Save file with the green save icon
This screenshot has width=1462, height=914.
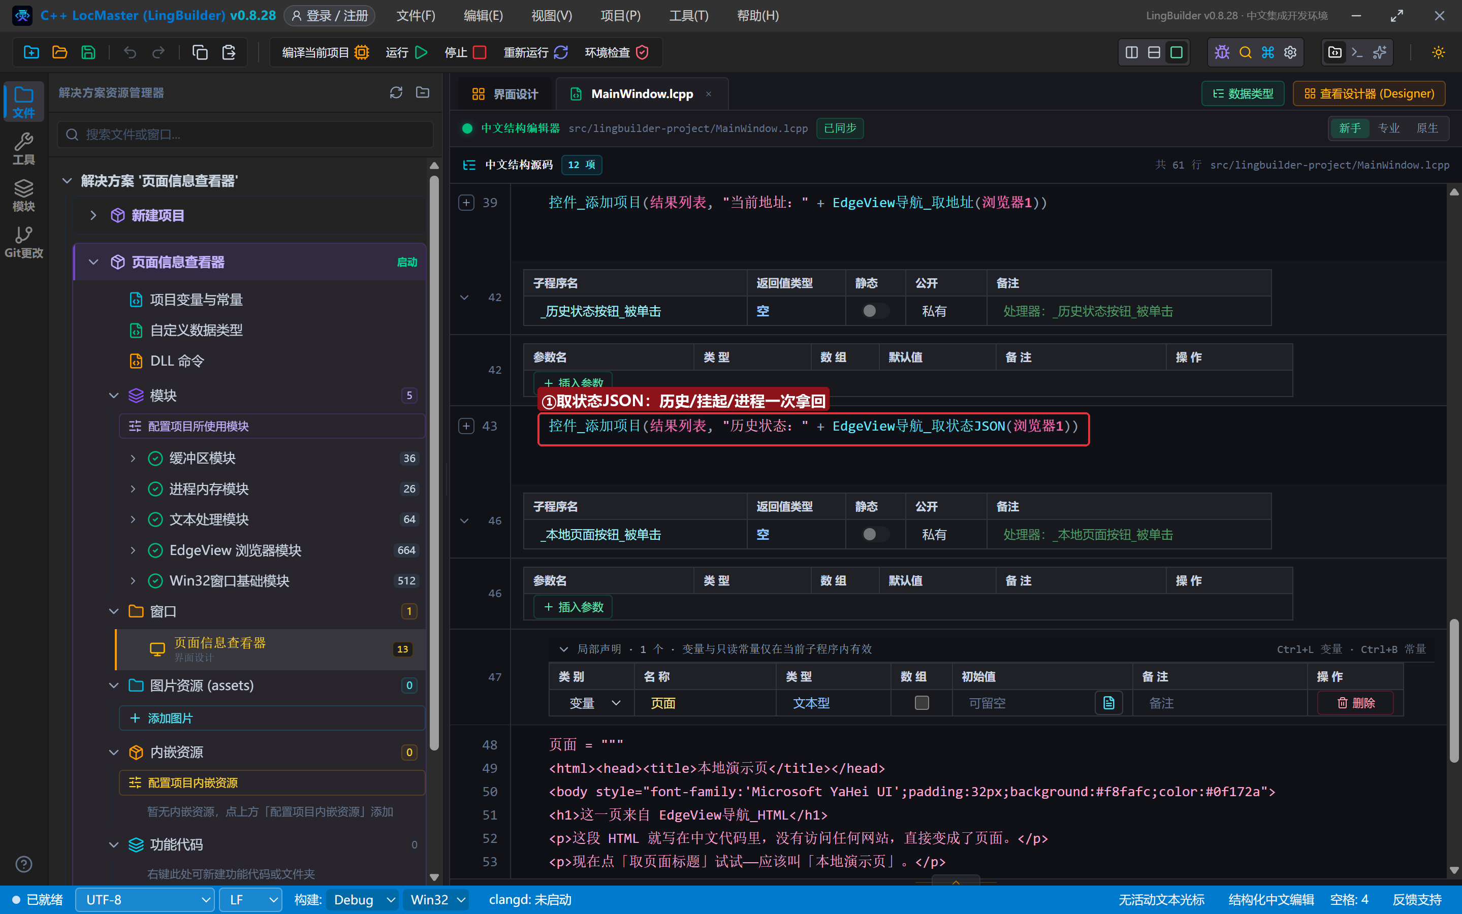(88, 52)
